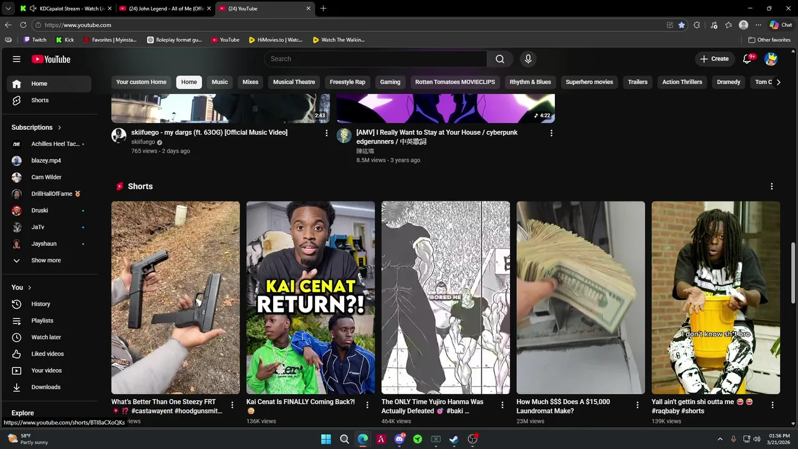This screenshot has width=798, height=449.
Task: Expand the You section header
Action: click(21, 287)
